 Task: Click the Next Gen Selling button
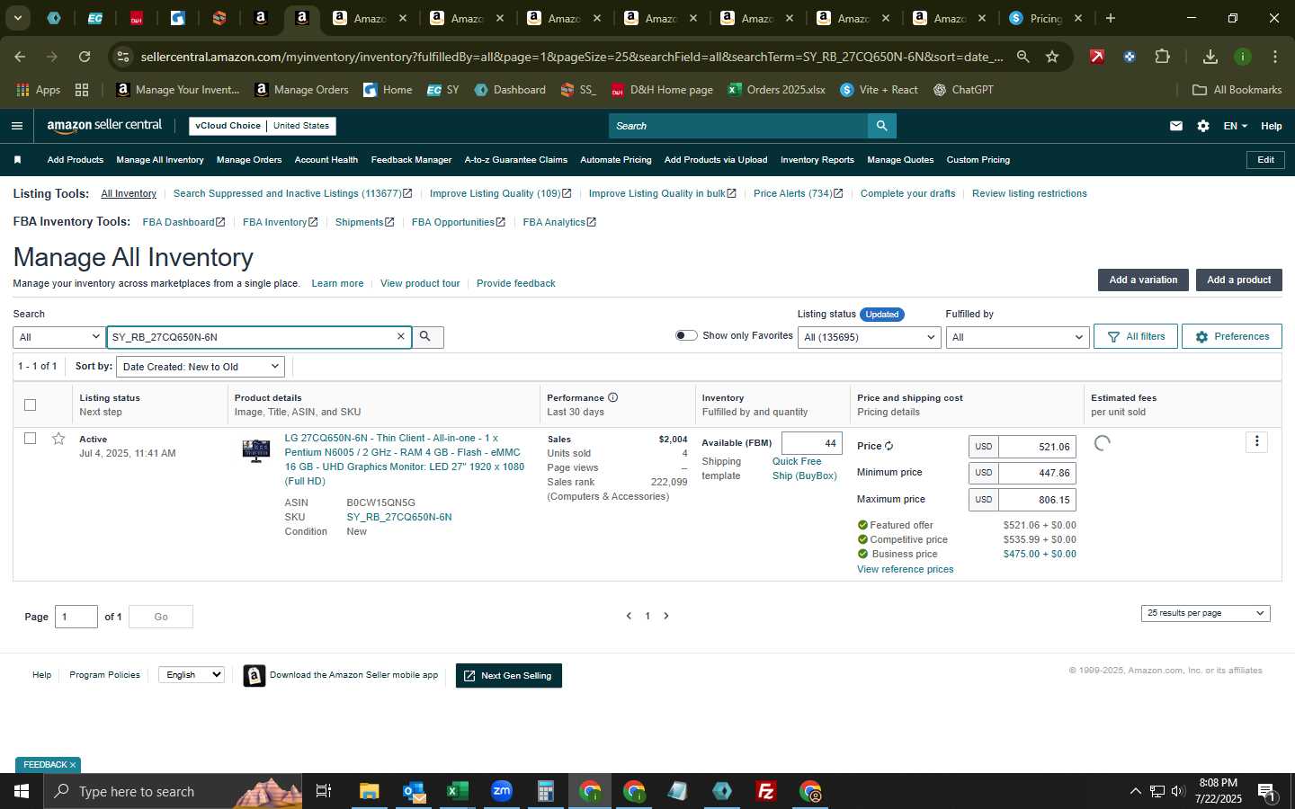tap(509, 676)
